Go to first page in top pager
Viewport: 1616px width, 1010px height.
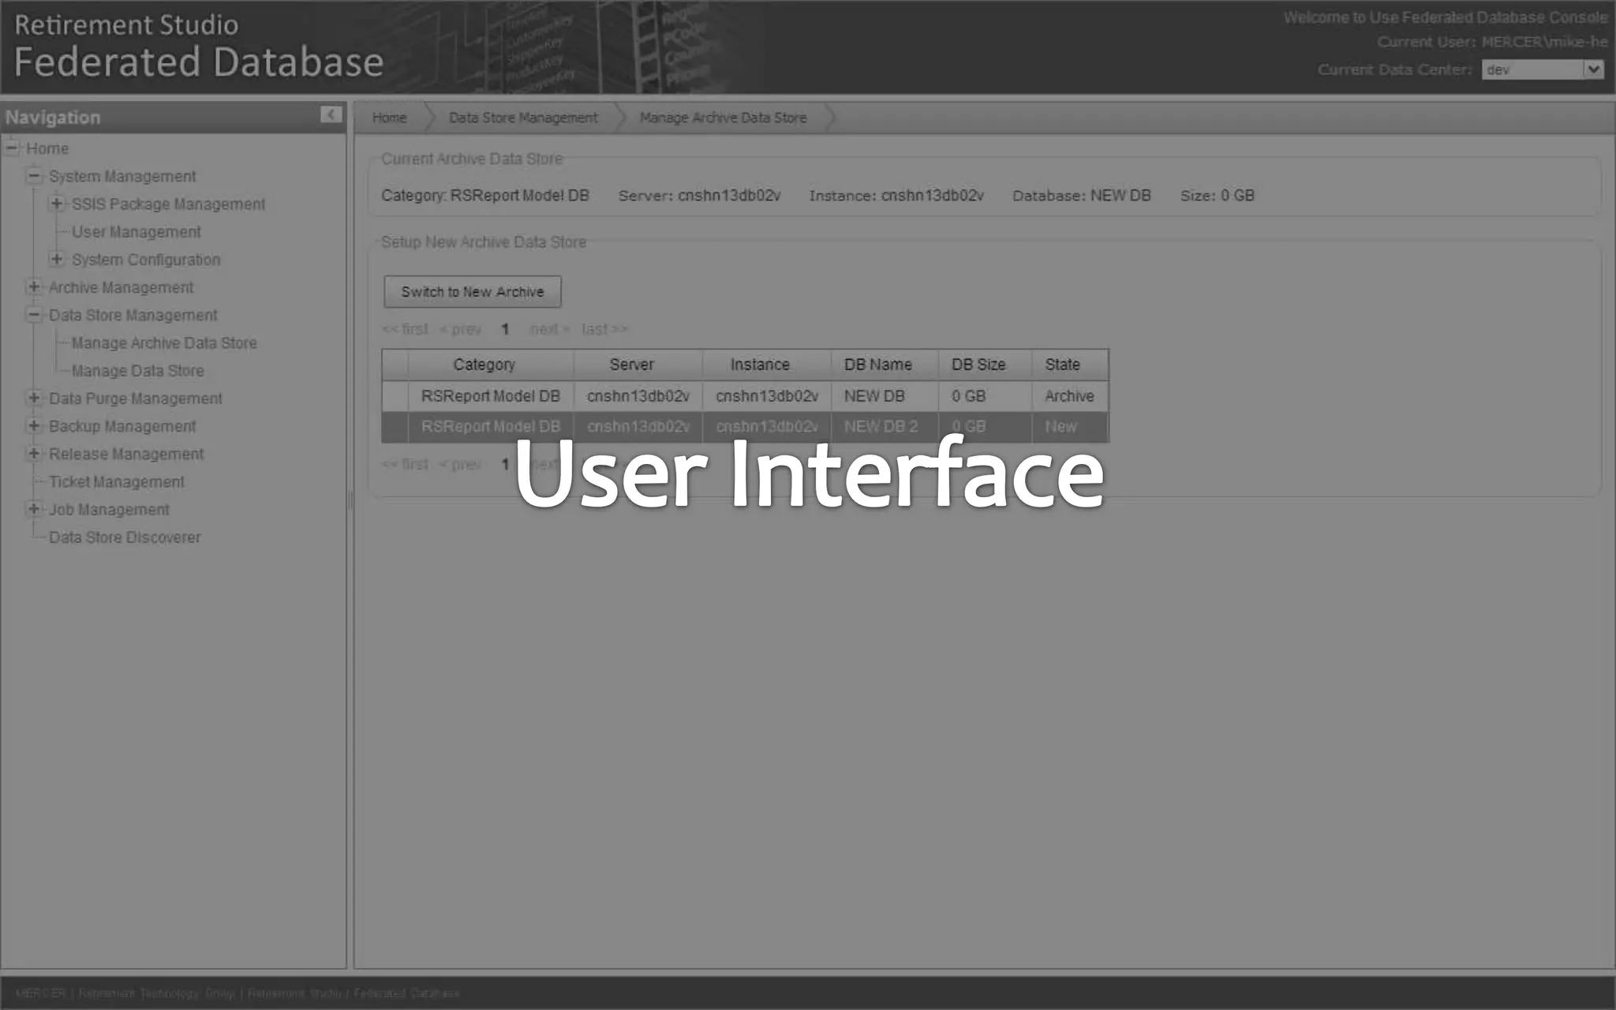click(405, 329)
